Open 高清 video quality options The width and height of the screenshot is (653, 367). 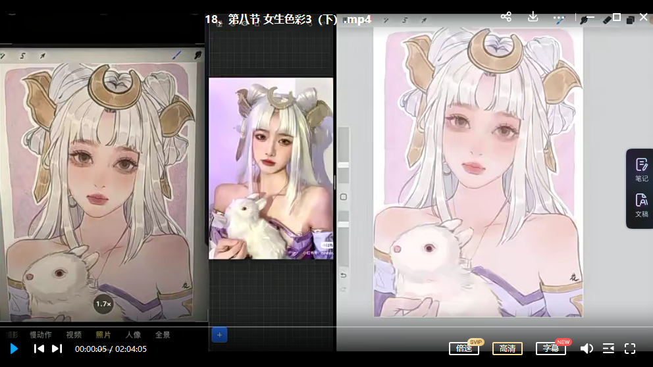pos(508,349)
